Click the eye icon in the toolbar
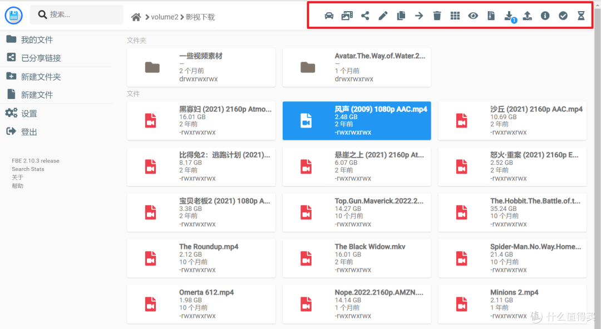The width and height of the screenshot is (601, 329). pyautogui.click(x=473, y=16)
